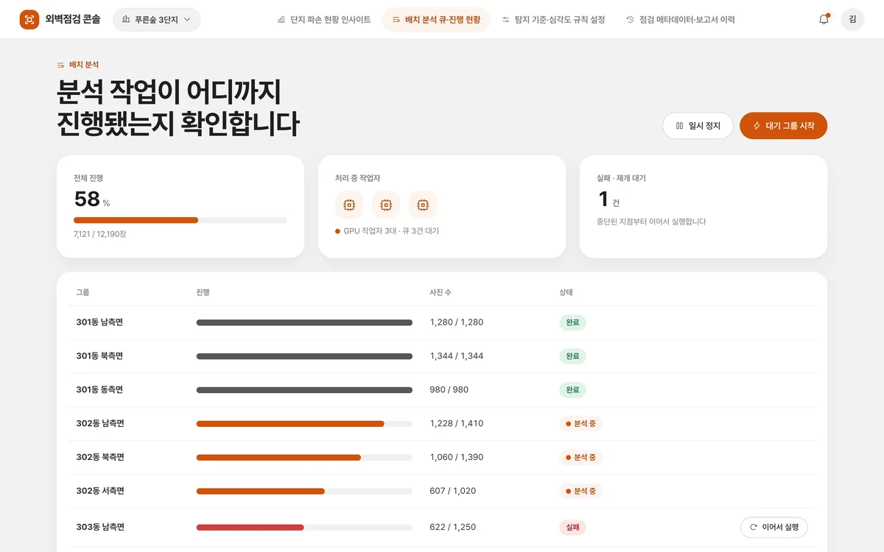
Task: Start the queue with 대기 그룹 시작
Action: [783, 126]
